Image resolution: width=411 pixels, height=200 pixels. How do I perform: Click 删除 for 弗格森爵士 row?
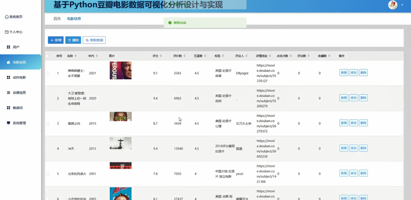pos(363,73)
